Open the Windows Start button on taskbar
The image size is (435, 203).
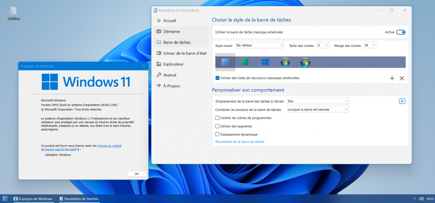(5, 199)
